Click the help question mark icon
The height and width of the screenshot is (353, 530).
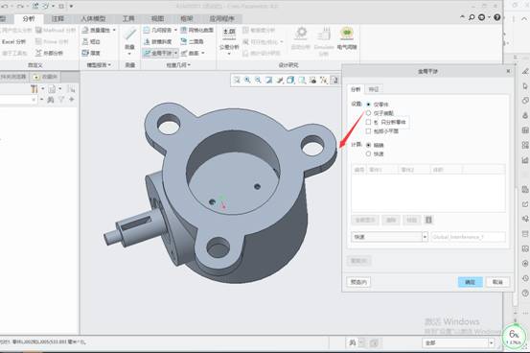point(496,17)
